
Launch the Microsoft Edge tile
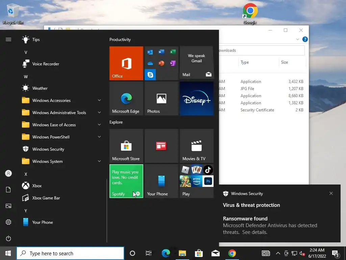126,99
